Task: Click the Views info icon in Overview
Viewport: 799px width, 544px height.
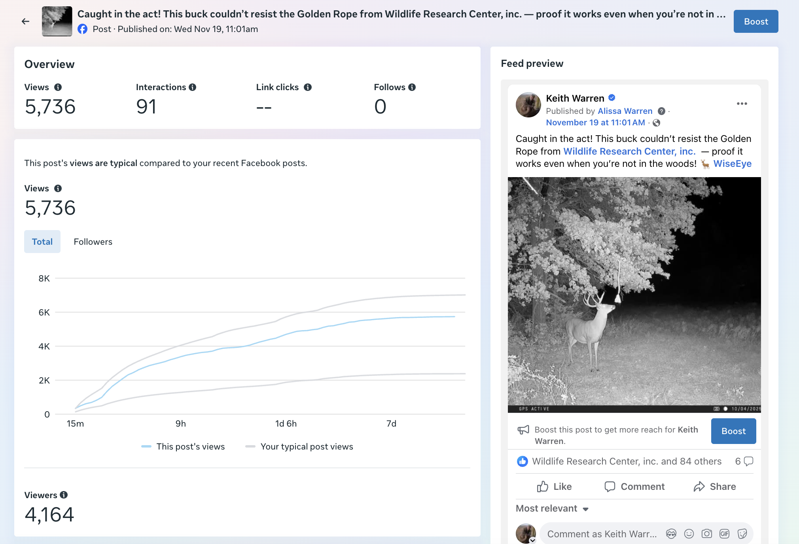Action: click(x=58, y=87)
